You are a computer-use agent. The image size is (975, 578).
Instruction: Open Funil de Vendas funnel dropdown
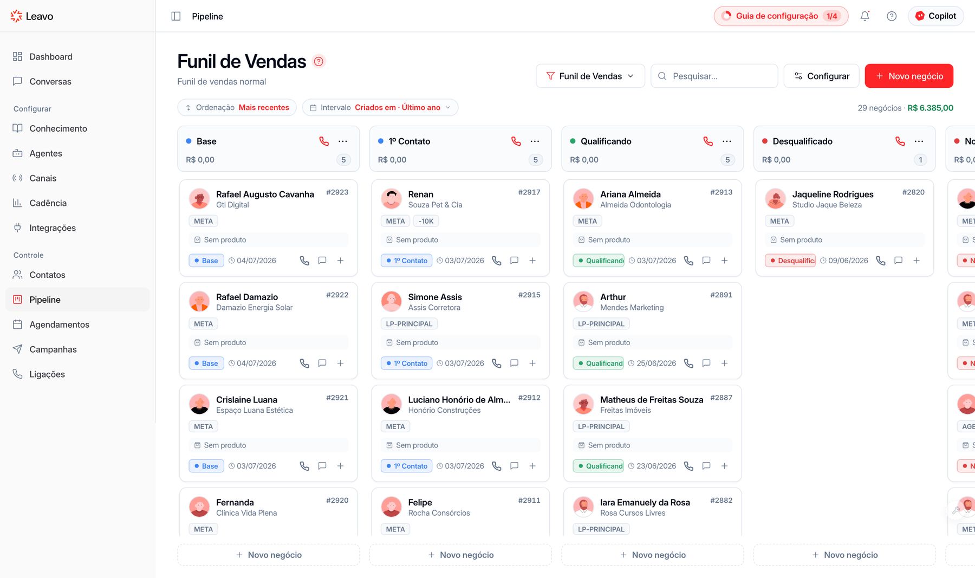(x=590, y=76)
